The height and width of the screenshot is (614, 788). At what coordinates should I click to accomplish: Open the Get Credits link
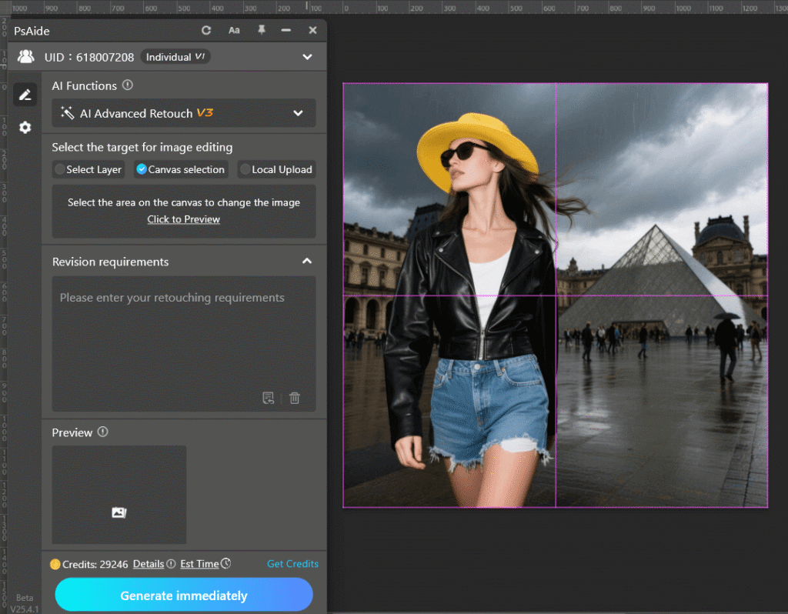[x=292, y=563]
